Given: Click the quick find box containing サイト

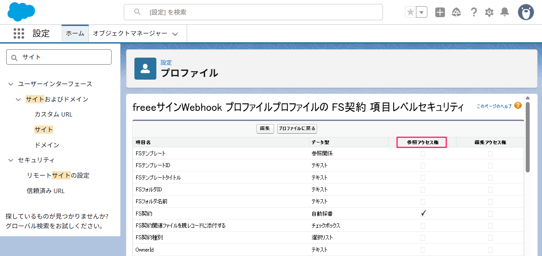Looking at the screenshot, I should (59, 57).
